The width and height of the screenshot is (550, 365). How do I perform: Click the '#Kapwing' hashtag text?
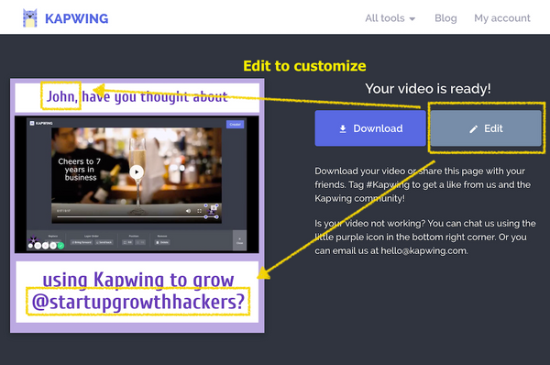(x=388, y=184)
